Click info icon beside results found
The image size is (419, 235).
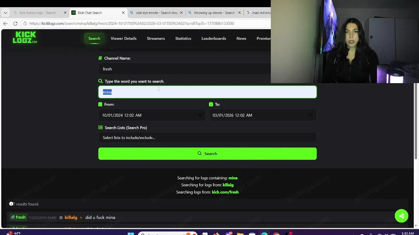(11, 204)
